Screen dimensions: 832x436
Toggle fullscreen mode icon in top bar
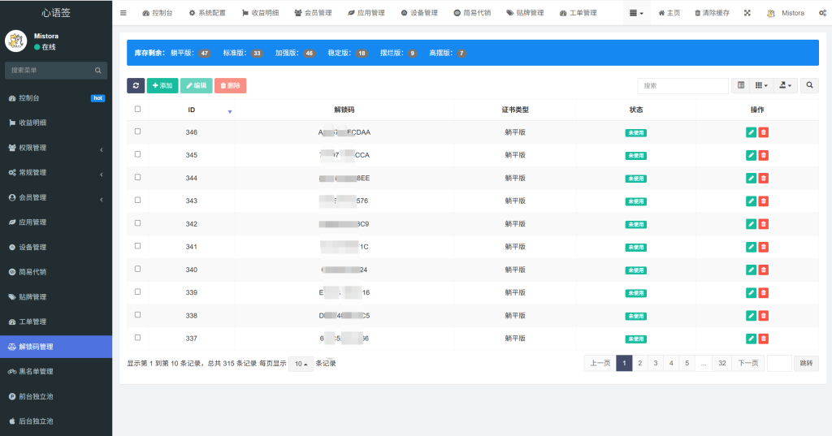pyautogui.click(x=747, y=13)
